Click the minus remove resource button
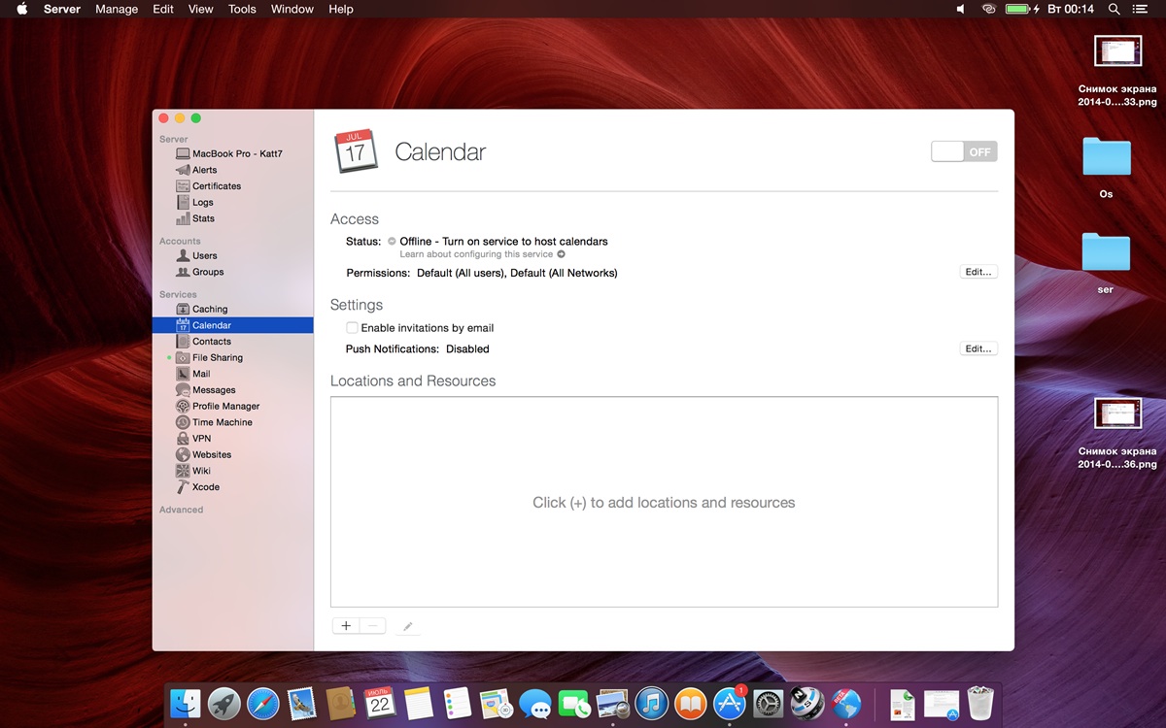 (x=372, y=626)
